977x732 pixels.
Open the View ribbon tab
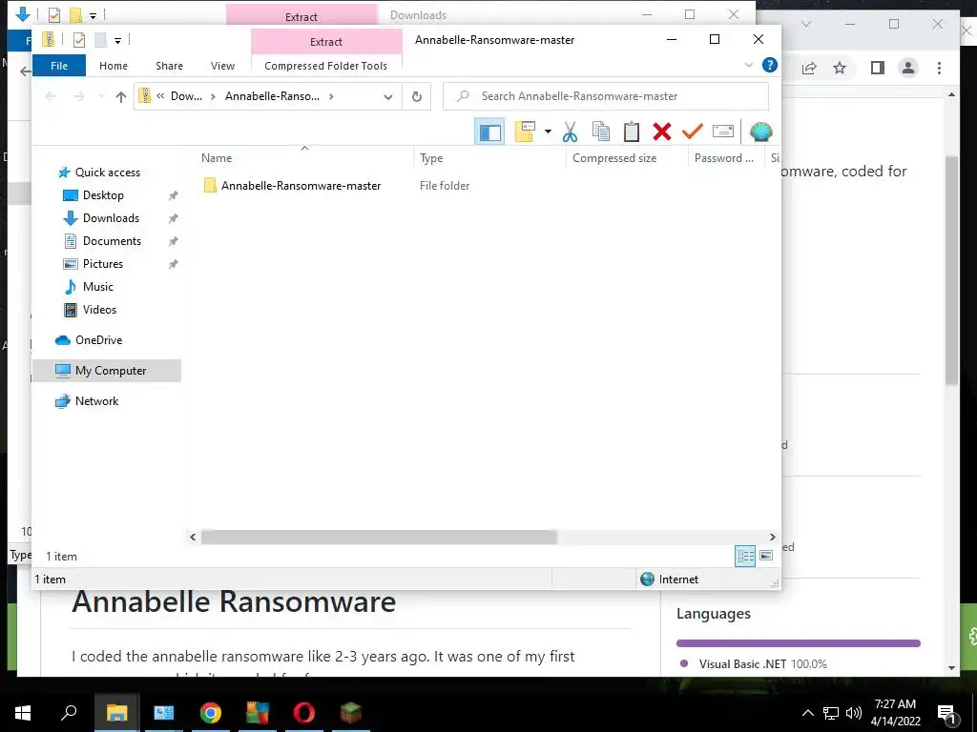(x=222, y=66)
